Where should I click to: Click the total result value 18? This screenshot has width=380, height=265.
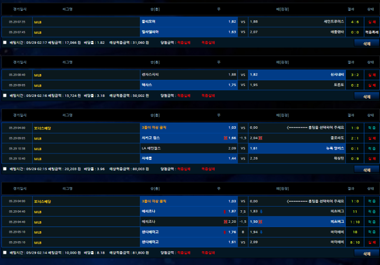point(355,232)
